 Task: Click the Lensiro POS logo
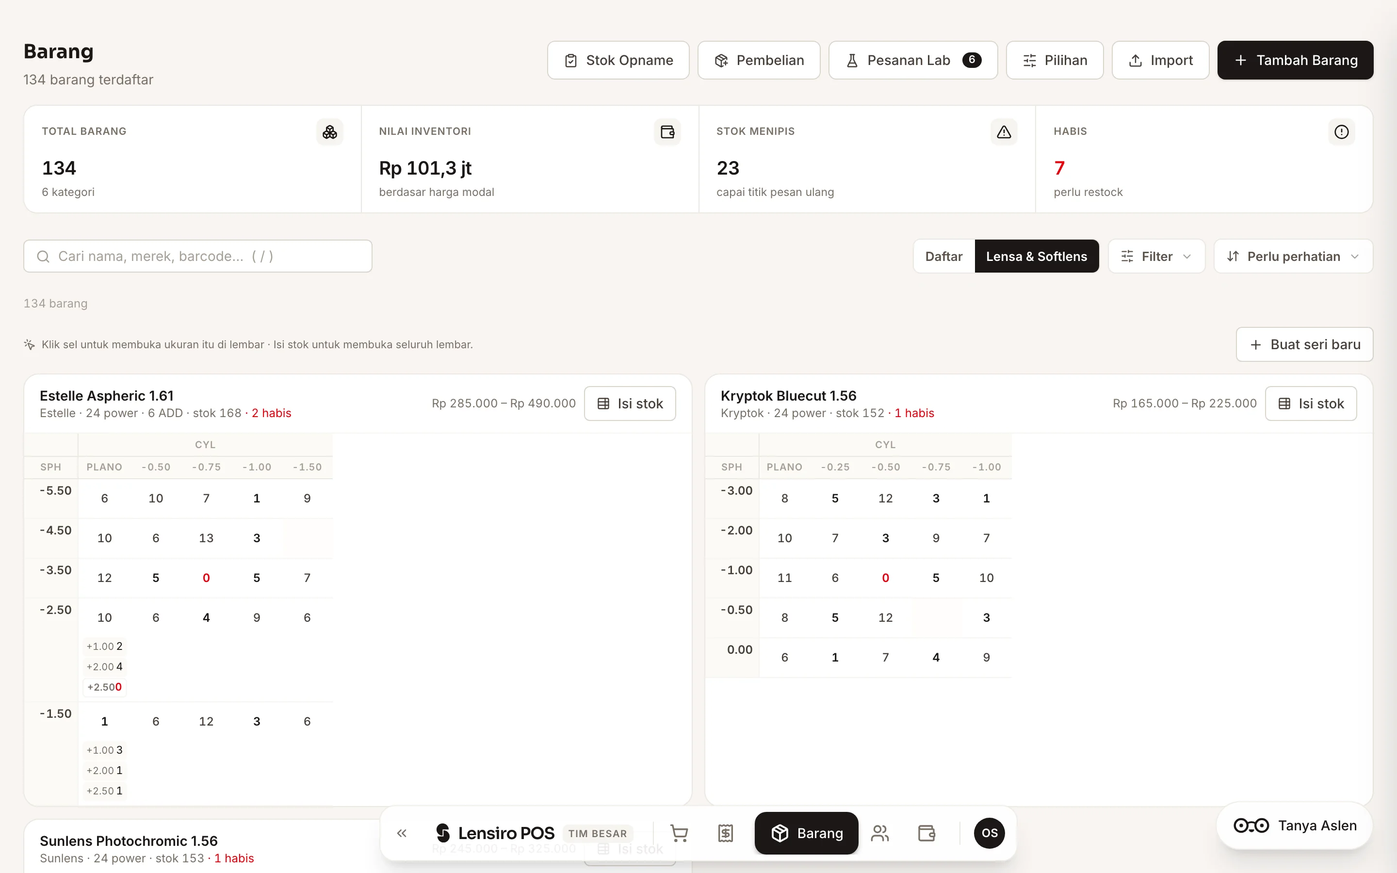[494, 833]
